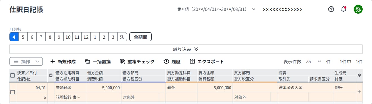Select month 12 tab

[x=86, y=37]
